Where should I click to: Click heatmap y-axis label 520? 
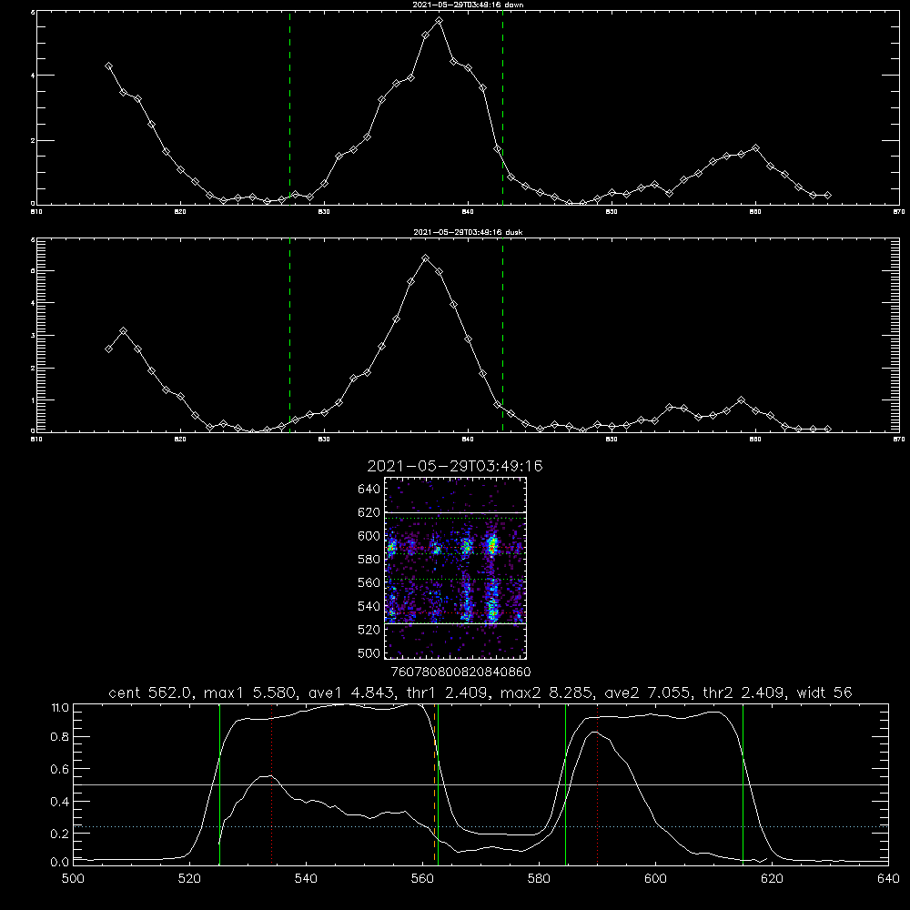click(369, 630)
